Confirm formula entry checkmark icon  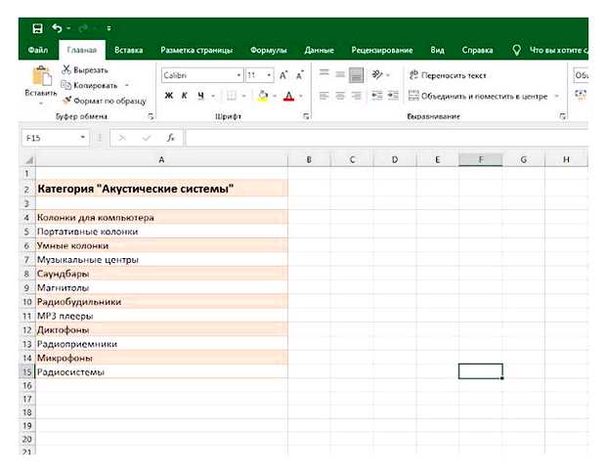(147, 138)
